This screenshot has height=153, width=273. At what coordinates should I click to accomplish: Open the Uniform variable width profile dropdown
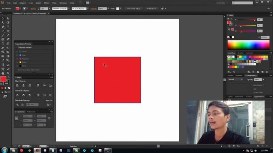69,8
